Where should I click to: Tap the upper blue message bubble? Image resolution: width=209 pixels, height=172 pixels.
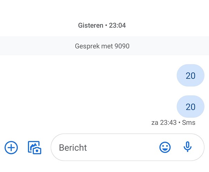point(190,75)
